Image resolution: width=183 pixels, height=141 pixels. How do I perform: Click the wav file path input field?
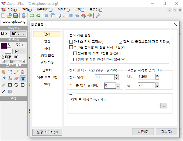(x=115, y=106)
